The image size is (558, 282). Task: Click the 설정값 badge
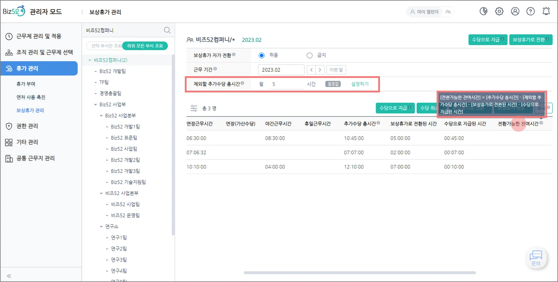(x=333, y=84)
